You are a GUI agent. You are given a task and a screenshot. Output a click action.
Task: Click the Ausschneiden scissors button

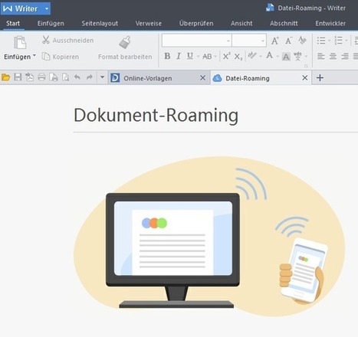click(67, 40)
